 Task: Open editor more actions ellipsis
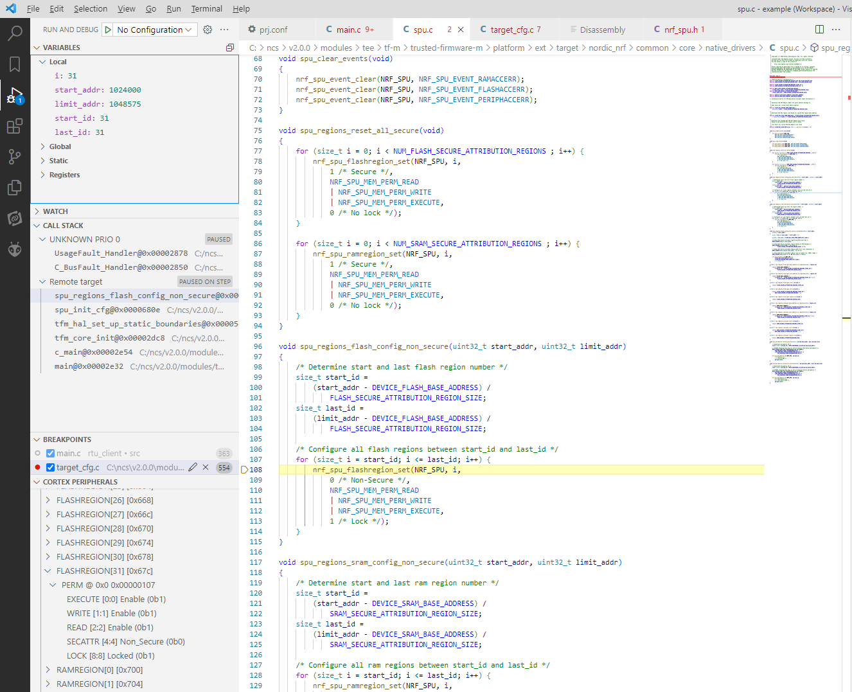pyautogui.click(x=836, y=30)
